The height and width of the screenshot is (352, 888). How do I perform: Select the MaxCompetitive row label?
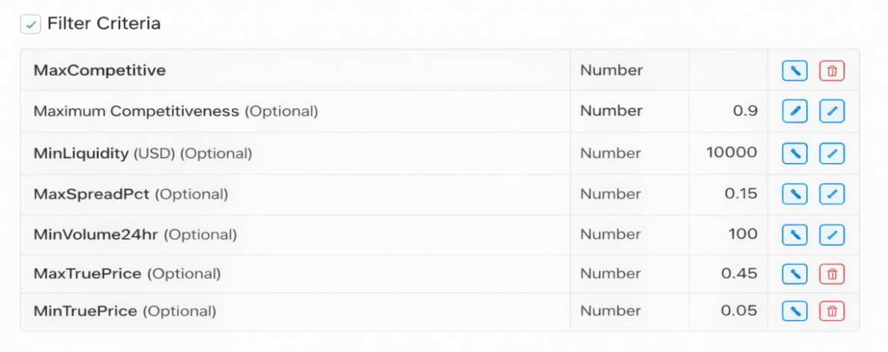pos(100,71)
